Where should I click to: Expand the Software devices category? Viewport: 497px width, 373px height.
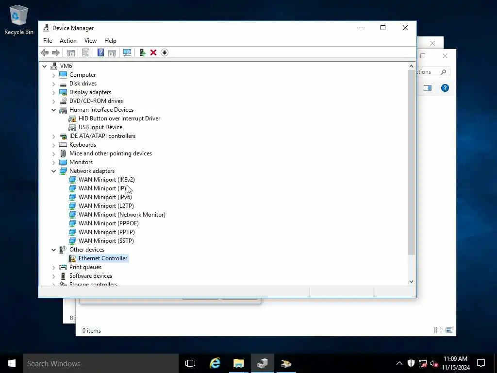[53, 276]
